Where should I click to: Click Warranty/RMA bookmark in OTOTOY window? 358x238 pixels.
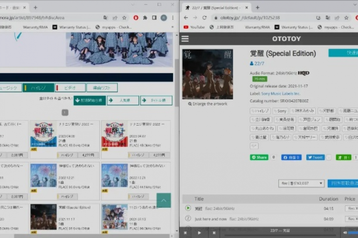(x=257, y=27)
